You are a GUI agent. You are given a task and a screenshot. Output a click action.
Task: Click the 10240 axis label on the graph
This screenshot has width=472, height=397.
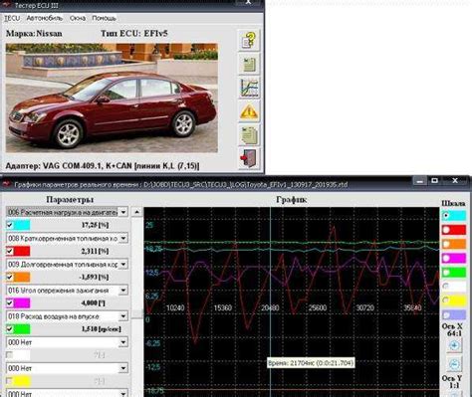(175, 308)
